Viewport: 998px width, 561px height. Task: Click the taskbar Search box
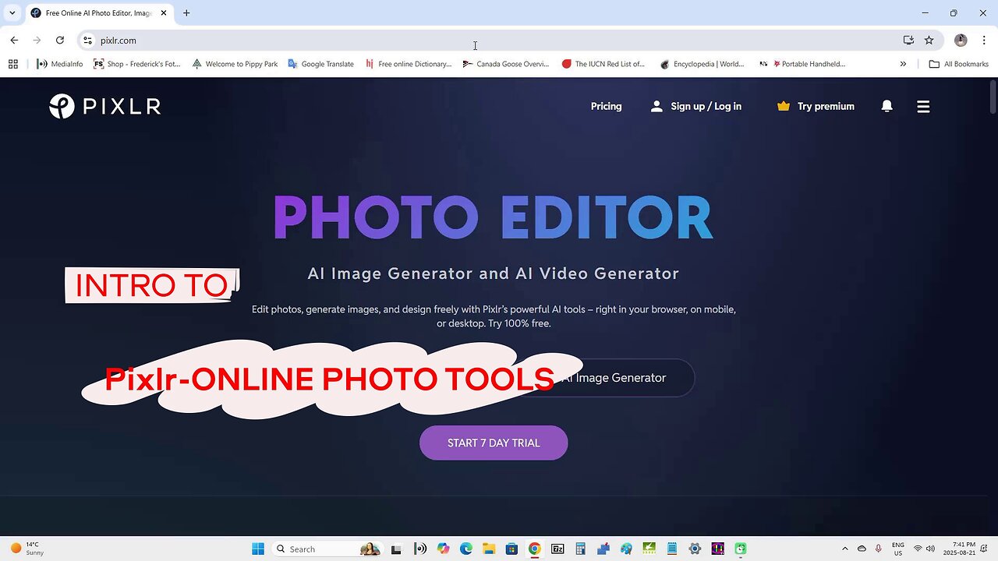(329, 549)
